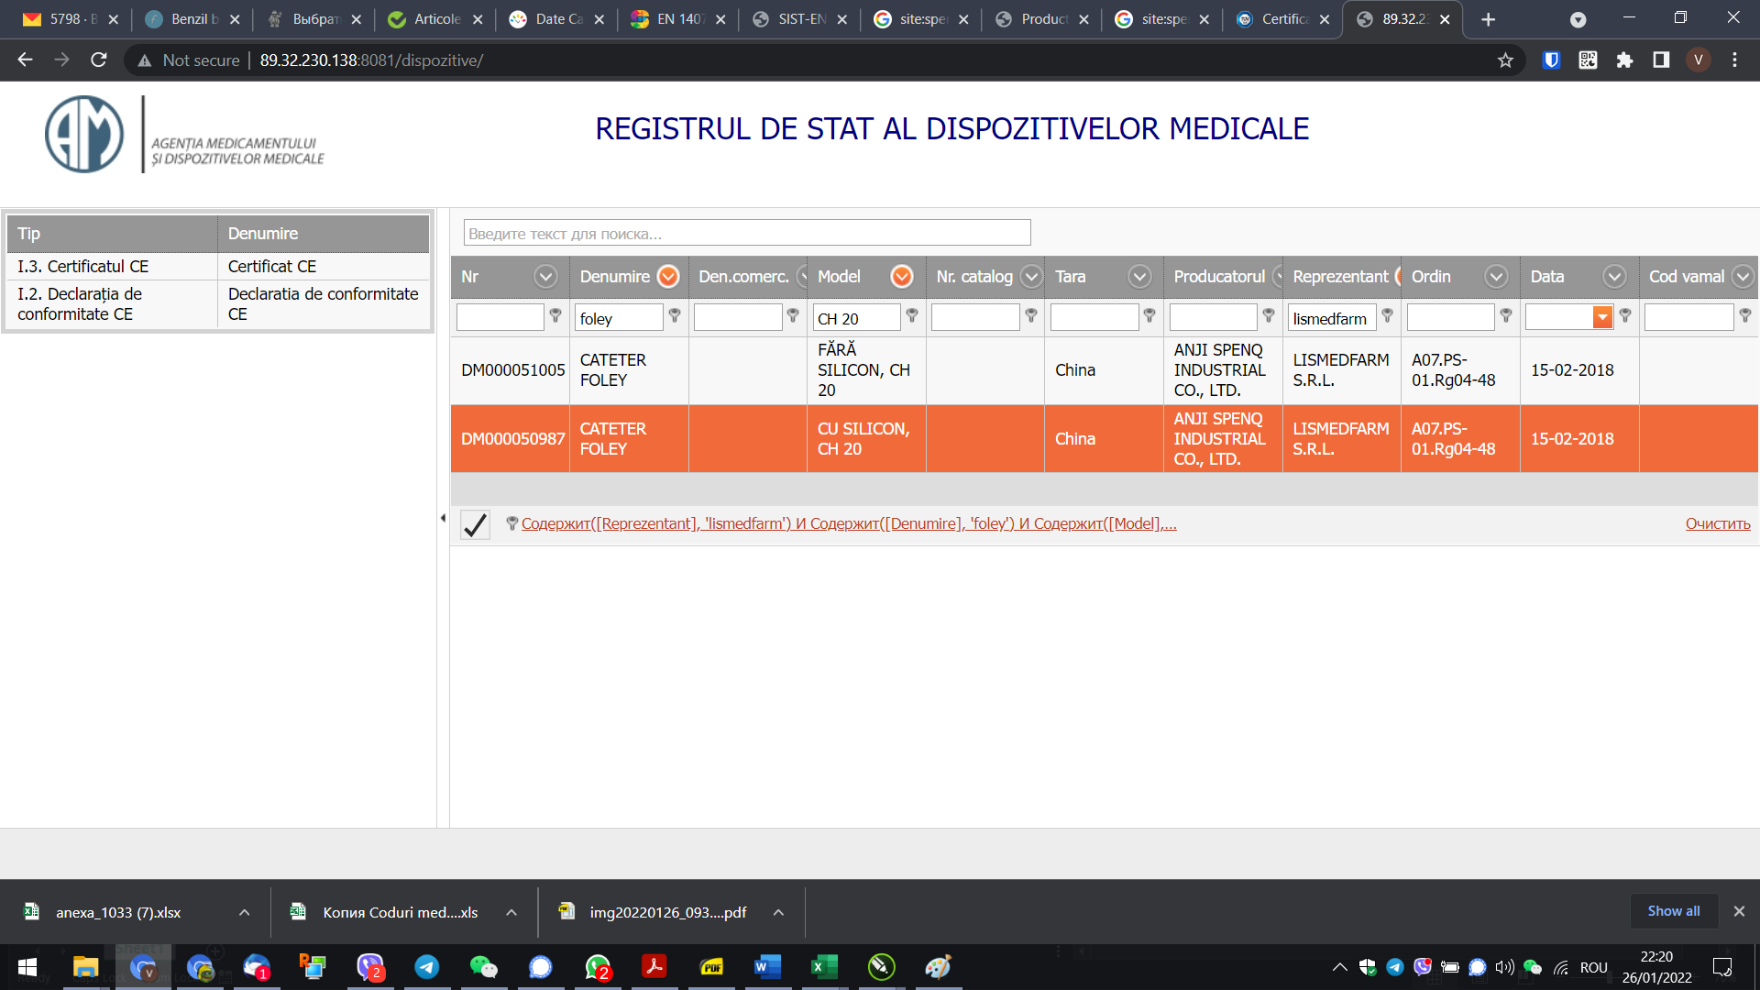This screenshot has height=990, width=1760.
Task: Collapse the left panel splitter arrow
Action: click(x=443, y=518)
